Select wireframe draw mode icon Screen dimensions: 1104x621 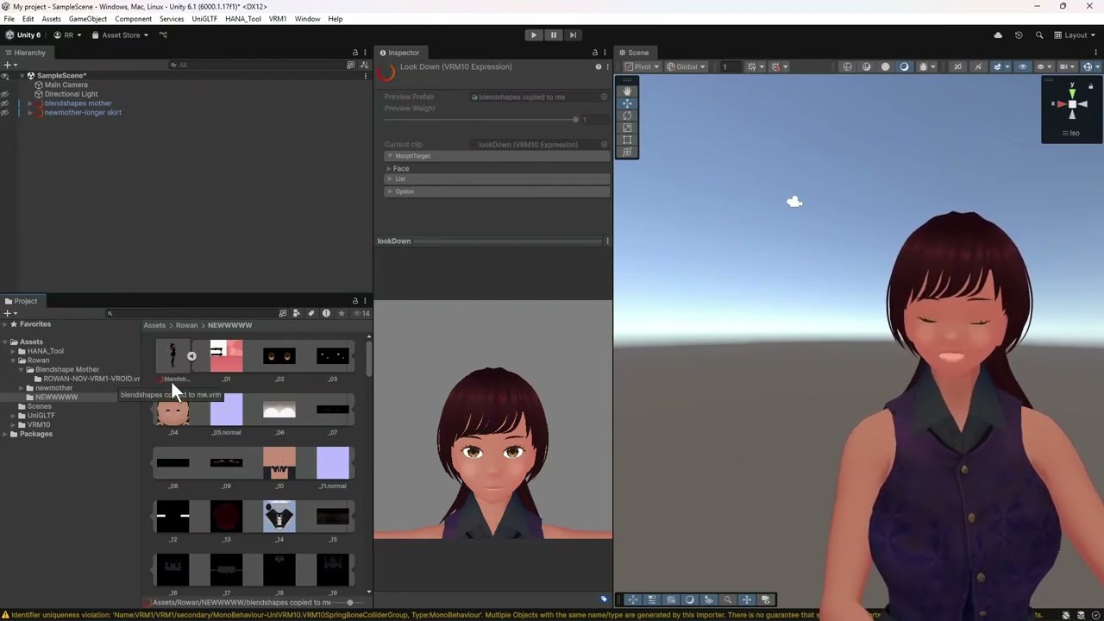[848, 66]
